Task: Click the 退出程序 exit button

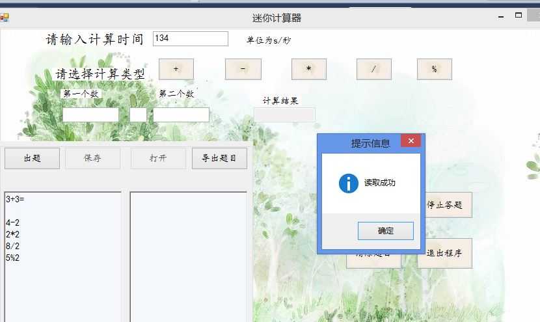Action: [444, 253]
